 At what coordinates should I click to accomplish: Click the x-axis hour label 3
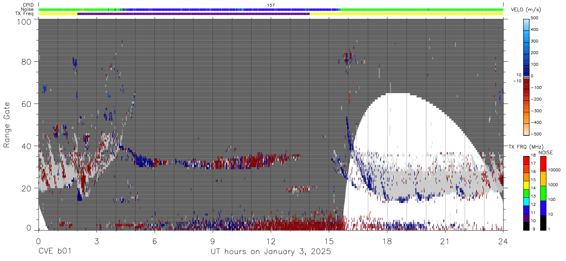coord(96,241)
